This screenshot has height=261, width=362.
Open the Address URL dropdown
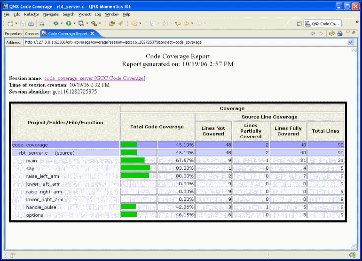(x=350, y=42)
